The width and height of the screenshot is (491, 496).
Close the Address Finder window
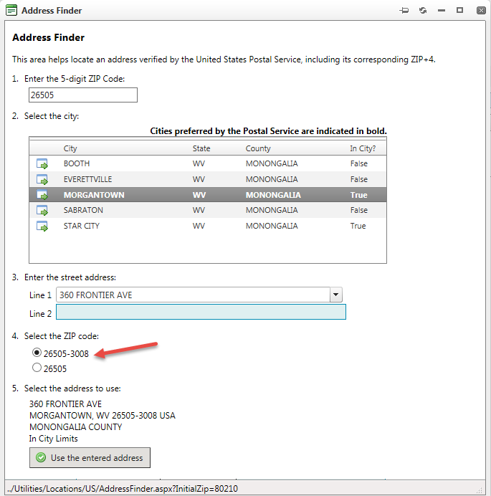(x=478, y=11)
